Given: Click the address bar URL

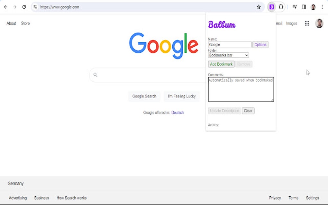Looking at the screenshot, I should coord(59,7).
